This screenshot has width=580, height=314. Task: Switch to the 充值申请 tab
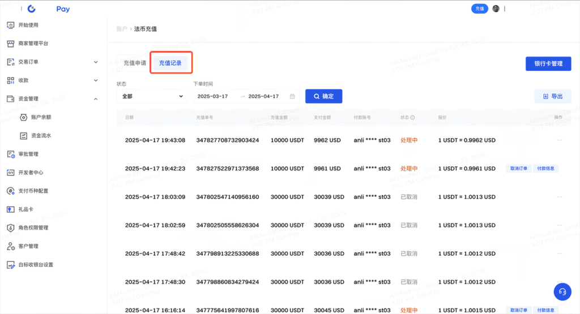[135, 63]
